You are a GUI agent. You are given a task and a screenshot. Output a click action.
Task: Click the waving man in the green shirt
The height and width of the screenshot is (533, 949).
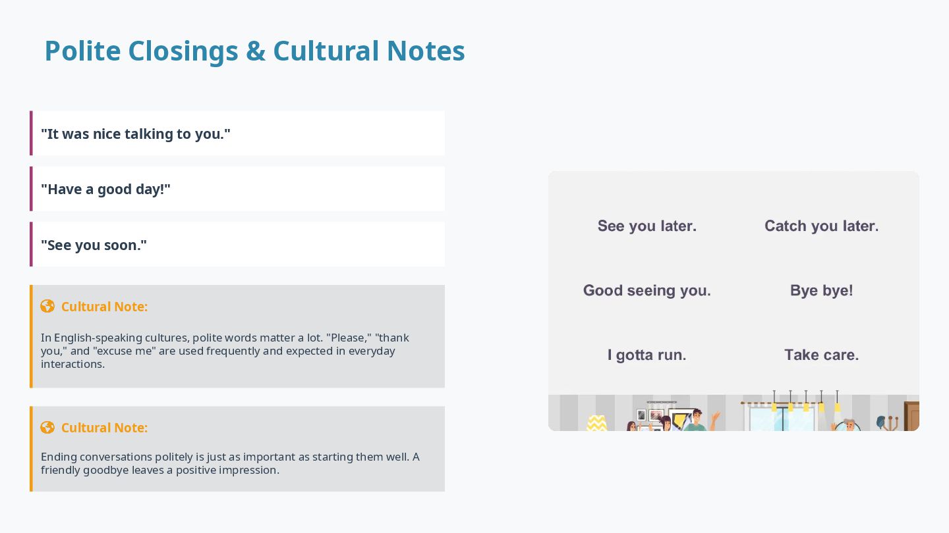point(696,420)
